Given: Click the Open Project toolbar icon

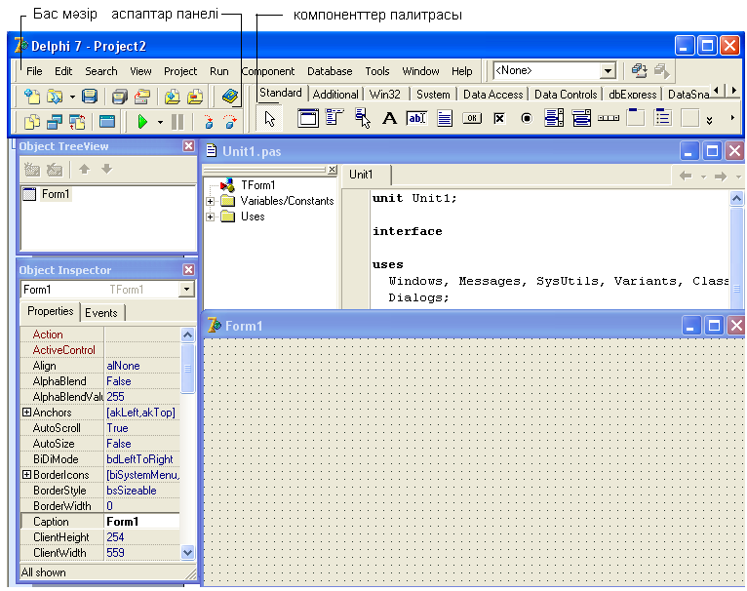Looking at the screenshot, I should 142,97.
